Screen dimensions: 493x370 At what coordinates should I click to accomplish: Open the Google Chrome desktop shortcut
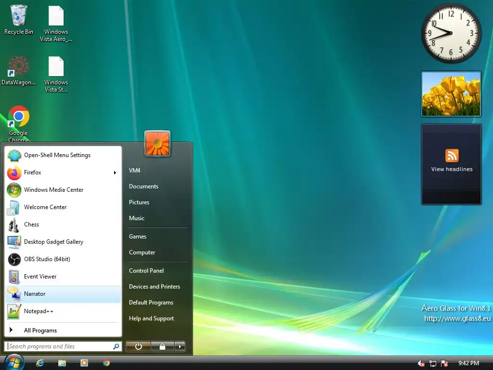[19, 123]
